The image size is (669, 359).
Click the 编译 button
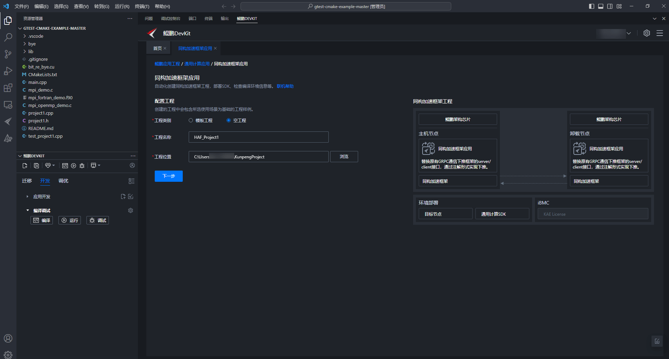coord(42,220)
